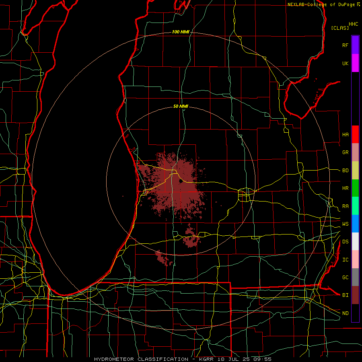Click the Hydrometeor Classification KGRR caption
This screenshot has width=362, height=362.
point(183,359)
